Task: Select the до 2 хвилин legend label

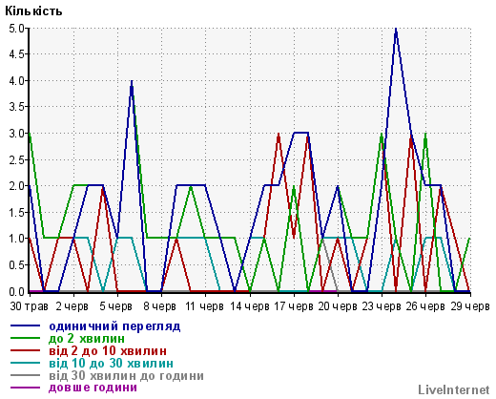Action: tap(87, 338)
